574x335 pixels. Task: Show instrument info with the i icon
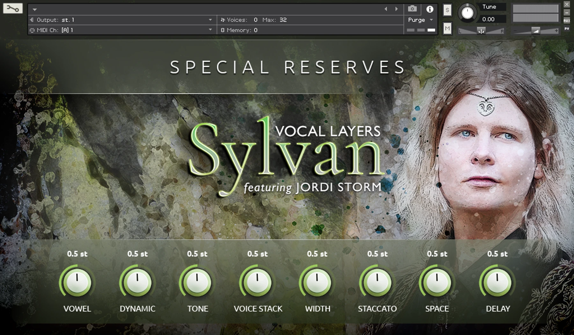tap(430, 9)
